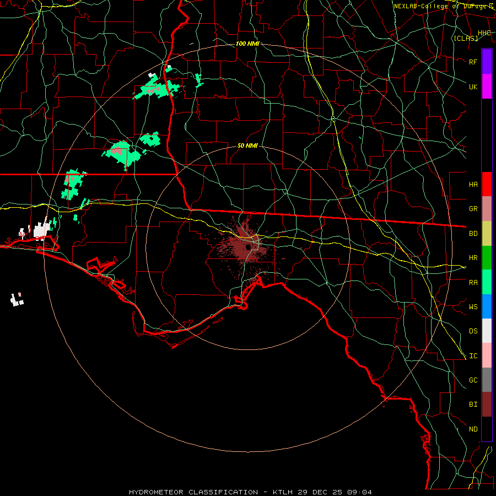Click the "50 NMI" range ring label
Image resolution: width=496 pixels, height=496 pixels.
click(247, 146)
